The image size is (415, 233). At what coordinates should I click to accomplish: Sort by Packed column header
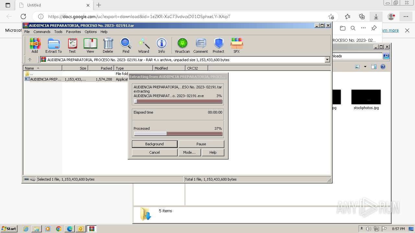coord(101,68)
